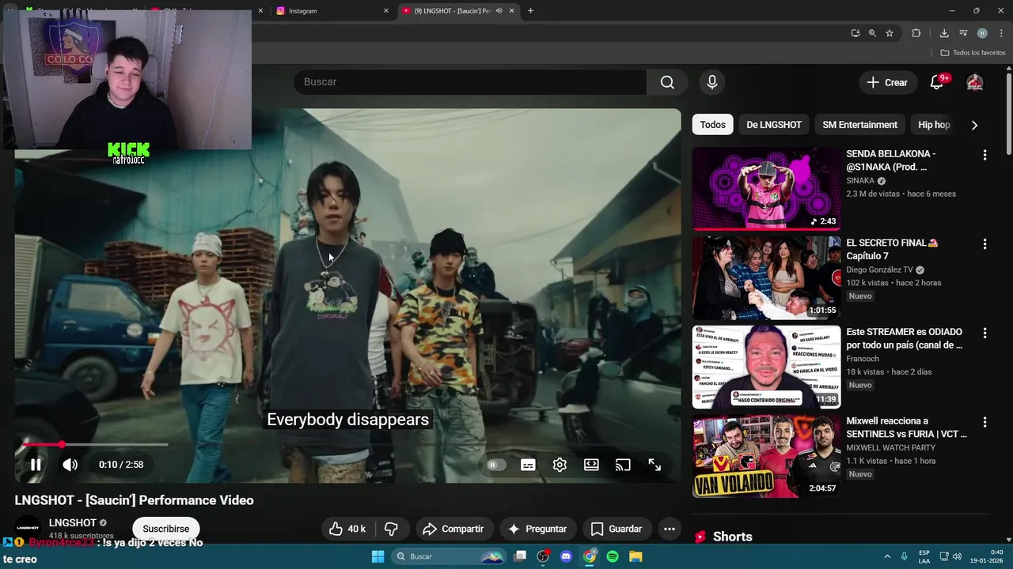The width and height of the screenshot is (1013, 569).
Task: Open Chrome three-dot main menu
Action: [x=1001, y=33]
